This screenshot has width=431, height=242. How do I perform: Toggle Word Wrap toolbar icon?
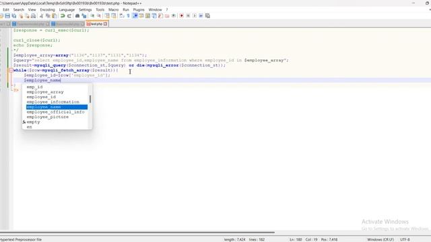pyautogui.click(x=122, y=16)
